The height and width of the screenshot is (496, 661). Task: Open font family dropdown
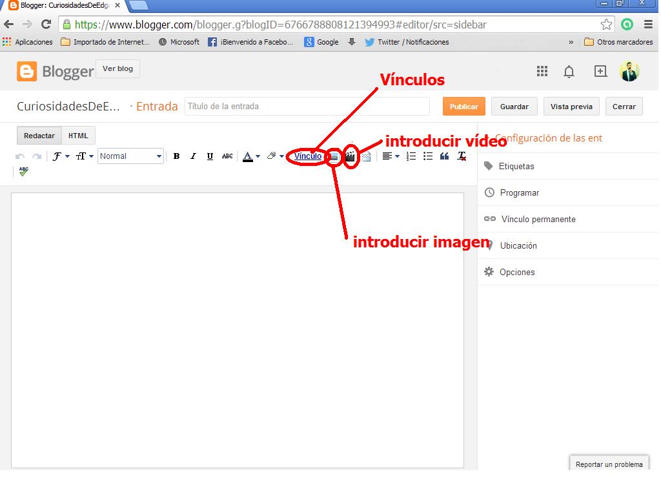click(x=61, y=156)
